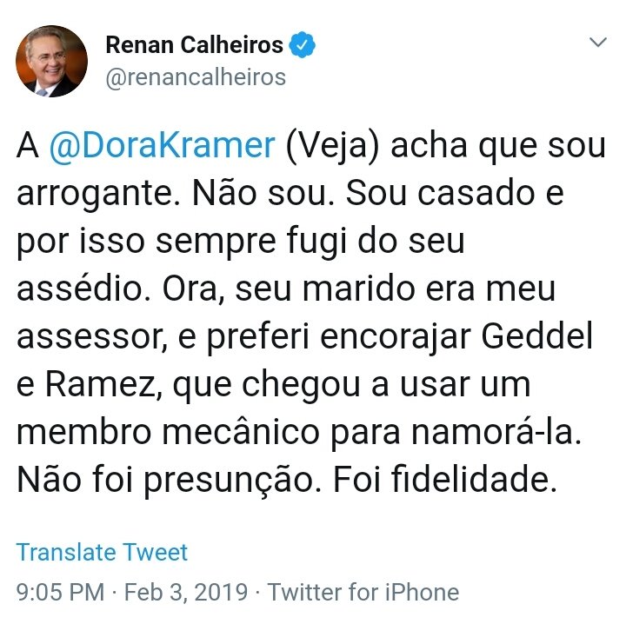The width and height of the screenshot is (626, 624).
Task: Click the blue verified badge icon
Action: 303,44
